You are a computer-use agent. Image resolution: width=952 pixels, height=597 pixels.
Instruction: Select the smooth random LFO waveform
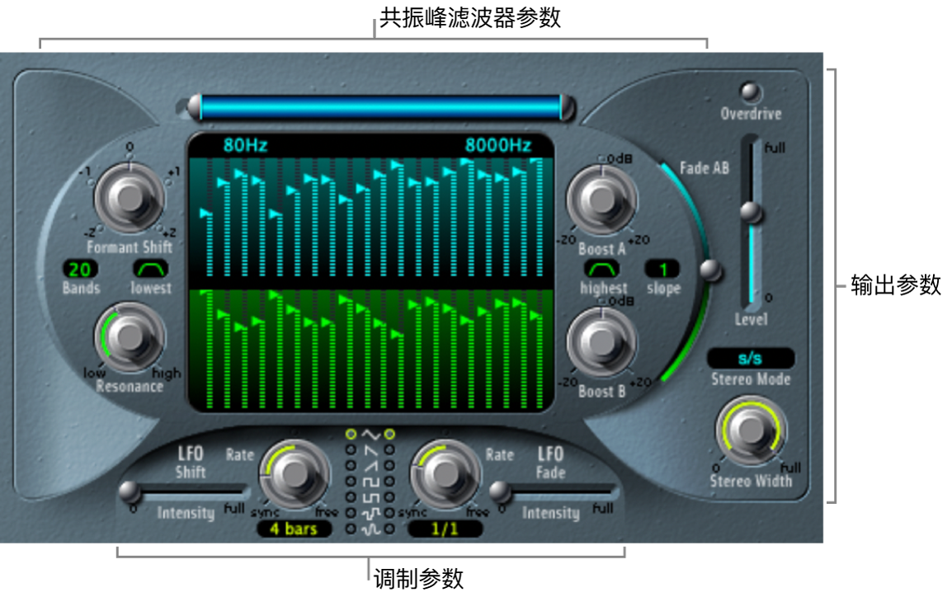coord(350,528)
